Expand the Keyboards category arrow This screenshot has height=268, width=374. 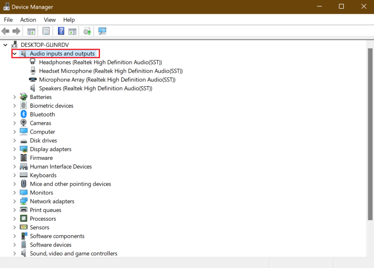click(14, 175)
